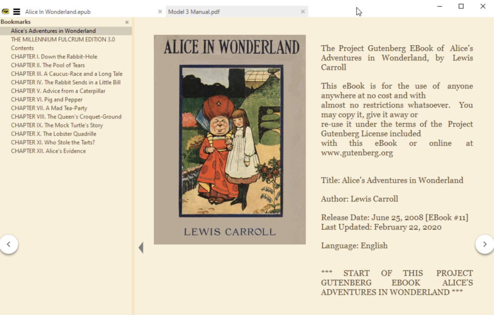Open Chapter V. Advice from a Caterpillar

[58, 91]
